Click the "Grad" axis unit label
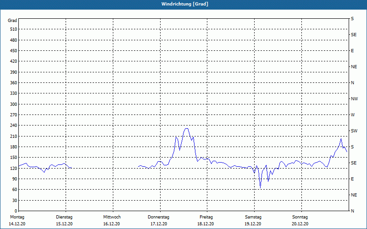Viewport: 367px width, 229px height. point(12,21)
